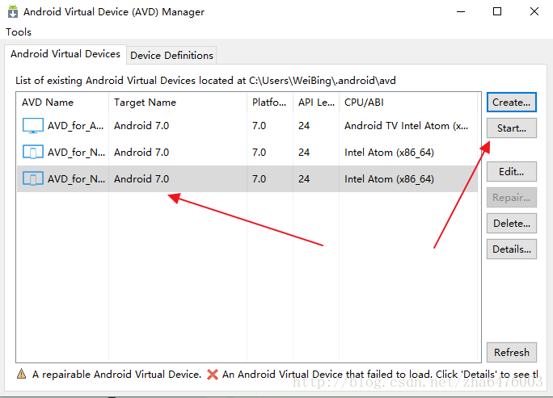Click Android 7.0 target in AVD_for_A... row

coord(141,126)
